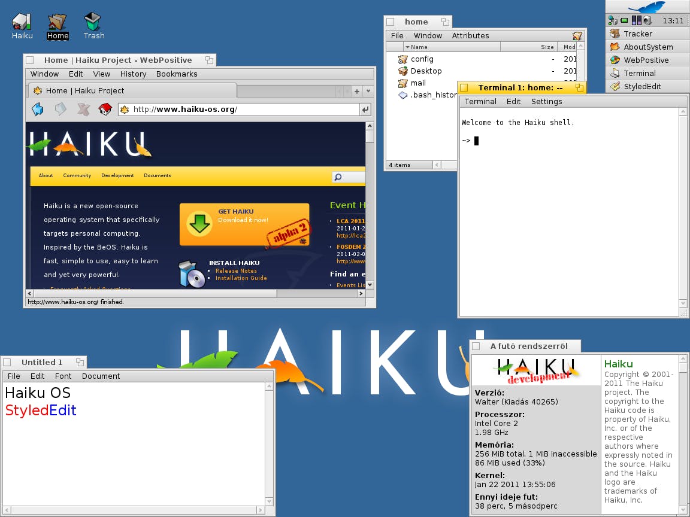This screenshot has height=517, width=690.
Task: Click the red StyledEdit text in document
Action: [27, 410]
